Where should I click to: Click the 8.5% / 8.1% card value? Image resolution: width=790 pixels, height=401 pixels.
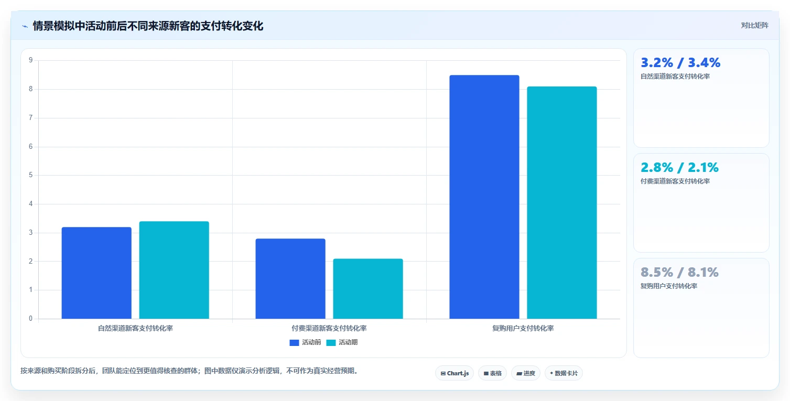click(x=679, y=272)
